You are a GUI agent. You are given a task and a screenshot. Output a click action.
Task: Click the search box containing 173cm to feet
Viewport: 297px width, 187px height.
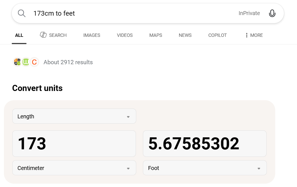(x=148, y=13)
